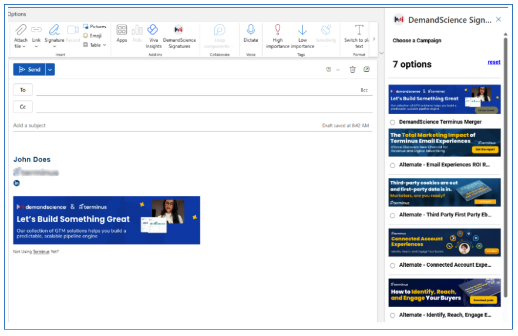Send the email
Image resolution: width=518 pixels, height=336 pixels.
point(29,70)
